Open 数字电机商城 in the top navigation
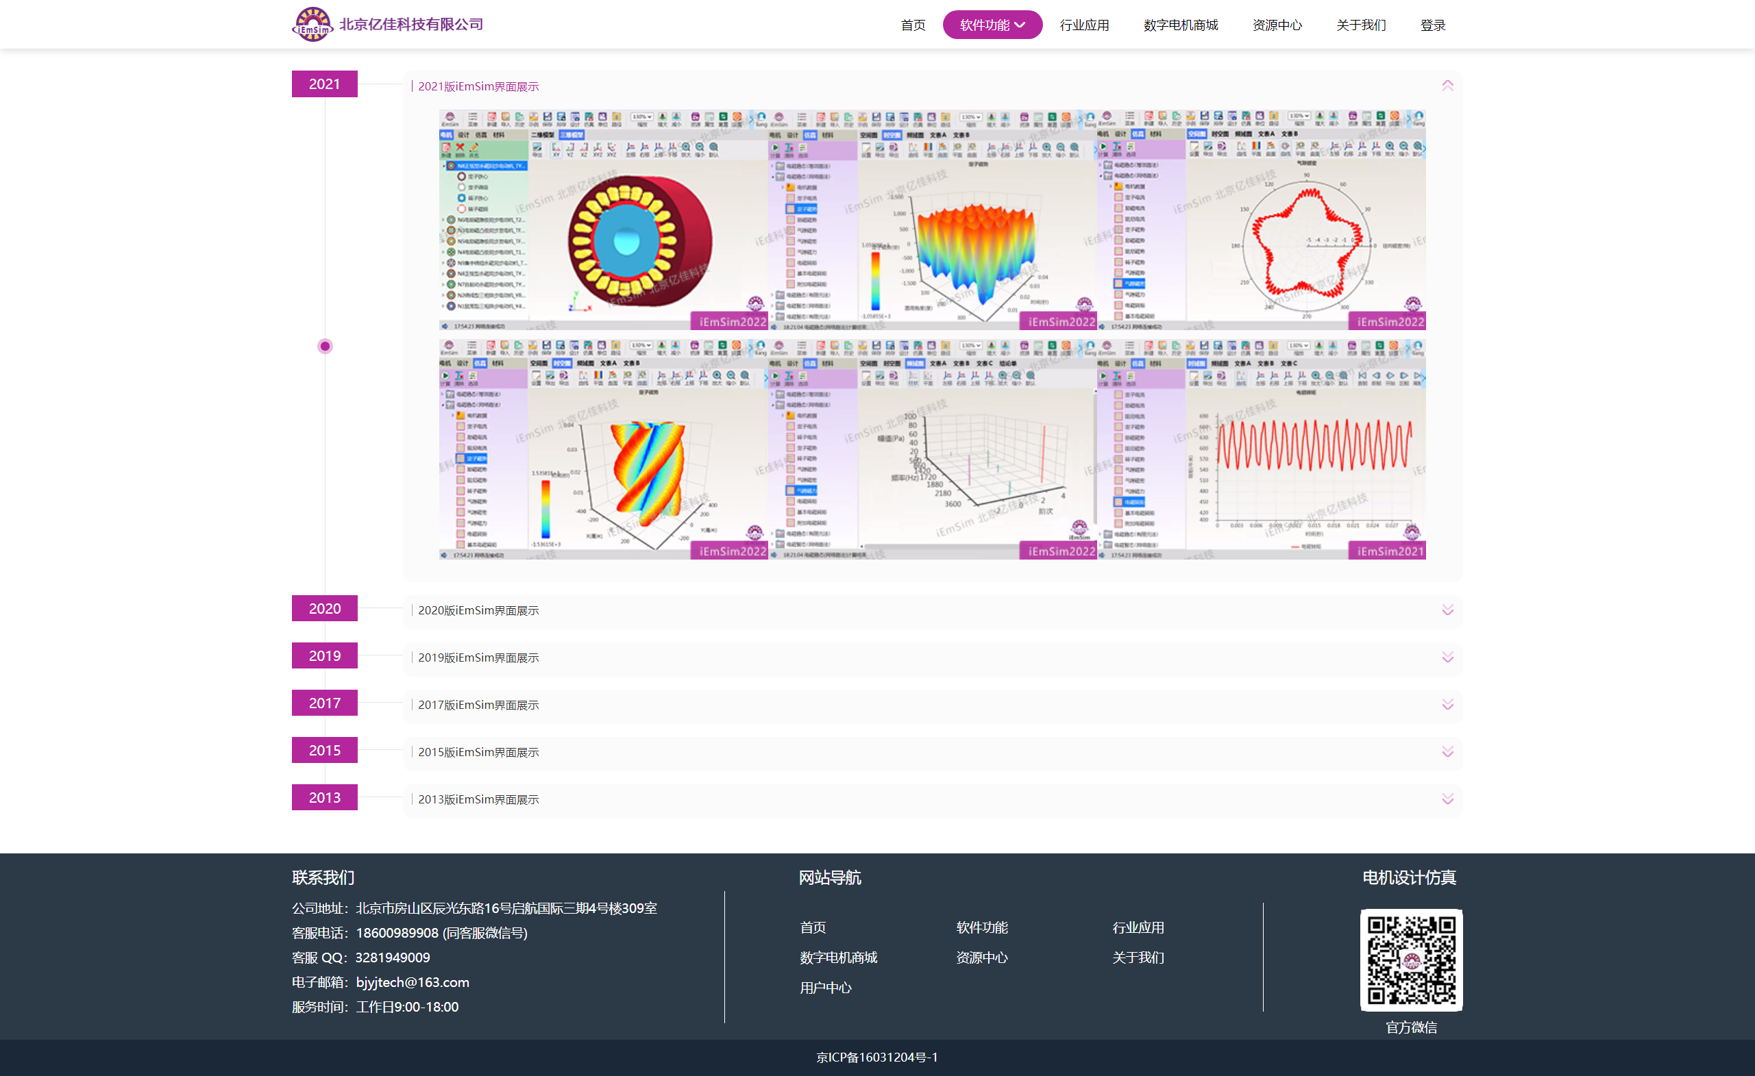Viewport: 1755px width, 1076px height. coord(1180,25)
